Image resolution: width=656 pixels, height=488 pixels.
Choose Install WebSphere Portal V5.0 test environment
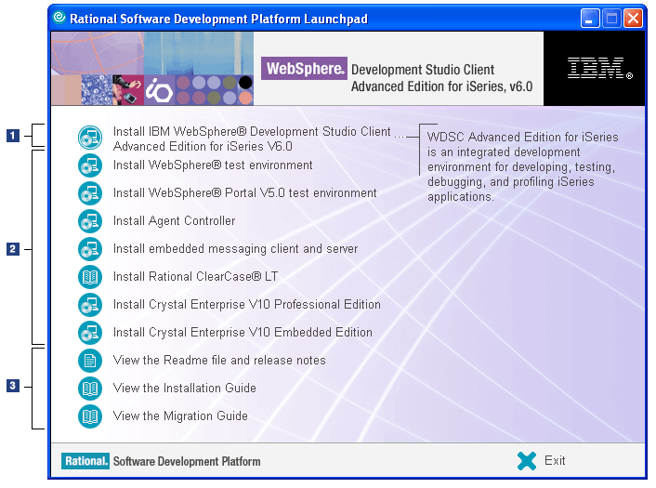[244, 193]
